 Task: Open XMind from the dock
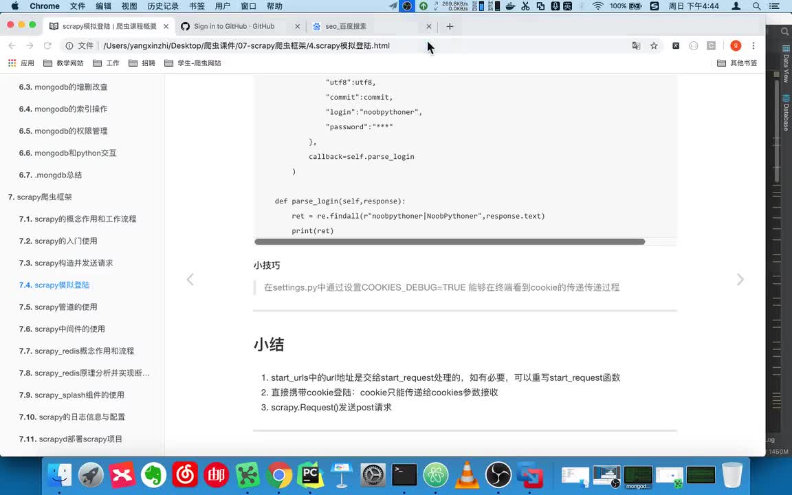coord(122,475)
